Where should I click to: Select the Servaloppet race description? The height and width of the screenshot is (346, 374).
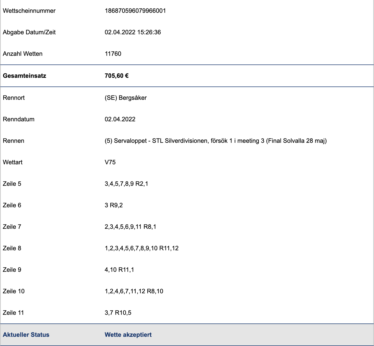click(216, 141)
